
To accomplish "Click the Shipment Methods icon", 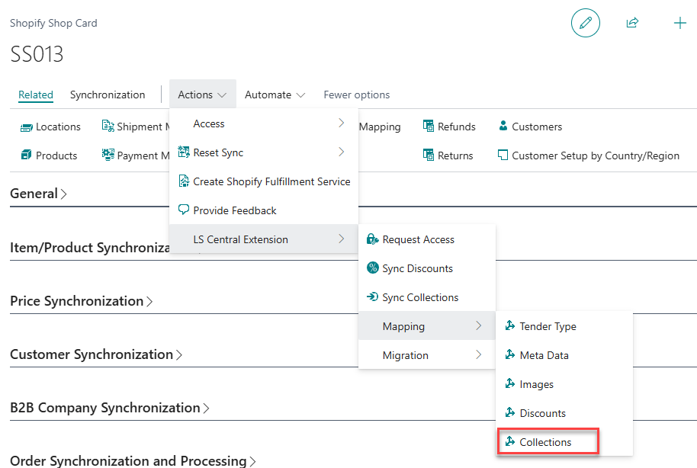I will coord(108,127).
